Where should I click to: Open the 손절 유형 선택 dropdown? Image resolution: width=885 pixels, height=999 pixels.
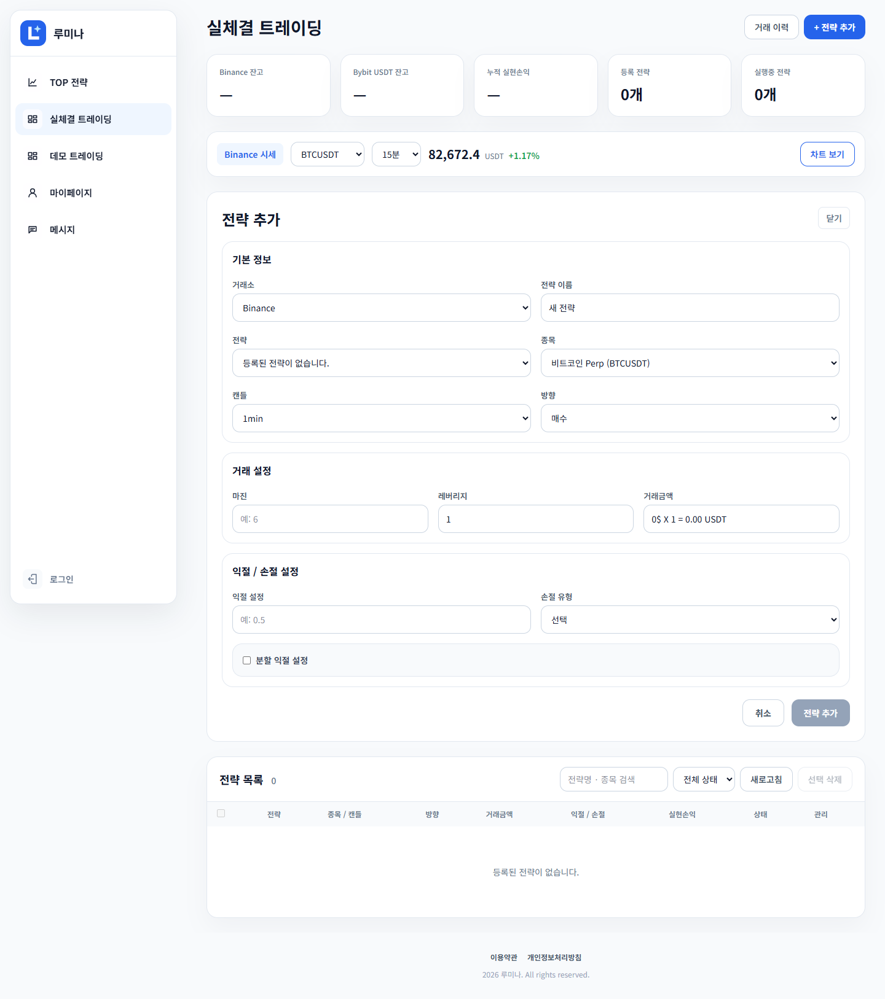click(690, 620)
